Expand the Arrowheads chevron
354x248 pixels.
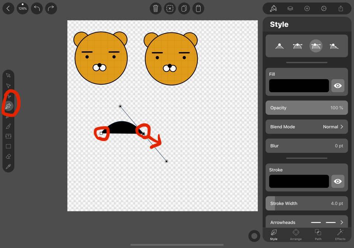pyautogui.click(x=342, y=222)
